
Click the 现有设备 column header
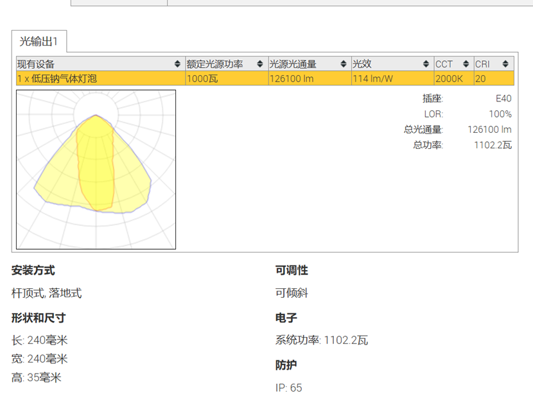101,64
